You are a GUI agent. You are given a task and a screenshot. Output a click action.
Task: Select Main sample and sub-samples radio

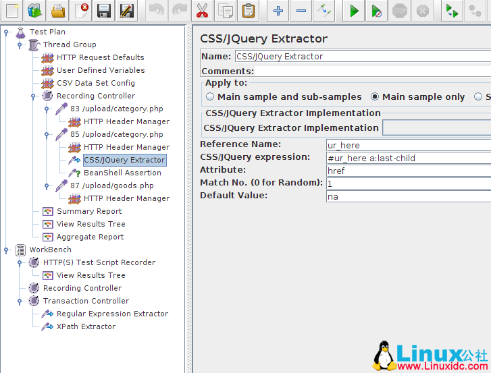211,97
